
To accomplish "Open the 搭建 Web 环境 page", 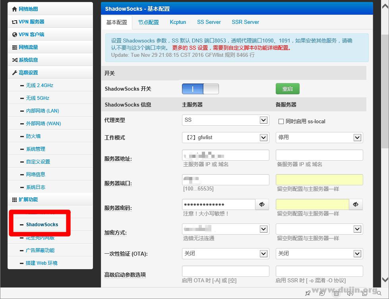I will [42, 263].
